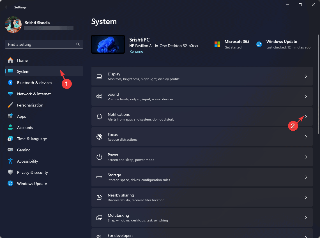The height and width of the screenshot is (238, 320).
Task: Click the Notifications bell icon
Action: pyautogui.click(x=99, y=117)
